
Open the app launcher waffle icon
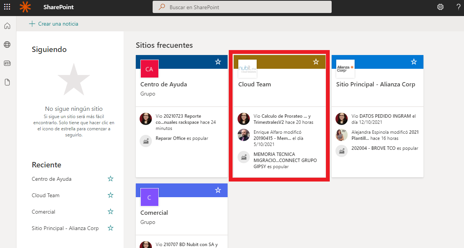pyautogui.click(x=7, y=7)
